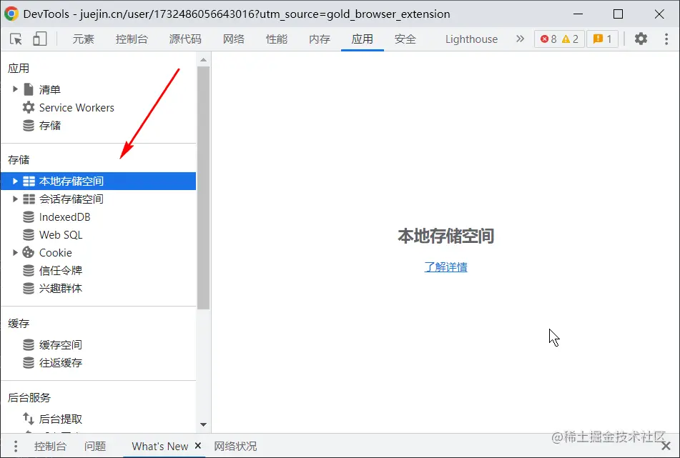
Task: Select the 往返缓存 entry label
Action: pos(60,363)
